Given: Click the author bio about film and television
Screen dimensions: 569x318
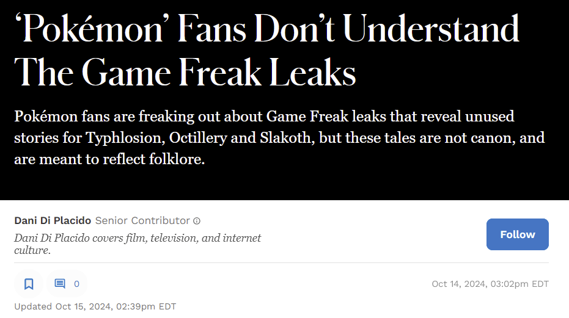Looking at the screenshot, I should 138,244.
